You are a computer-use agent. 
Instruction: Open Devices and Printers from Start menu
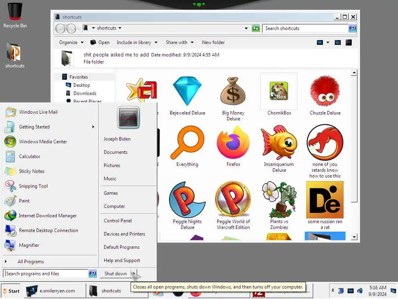[x=124, y=234]
